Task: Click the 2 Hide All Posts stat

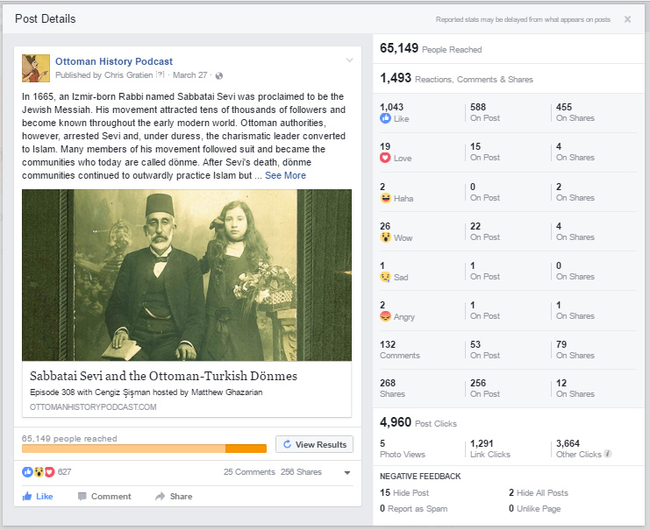Action: point(539,492)
